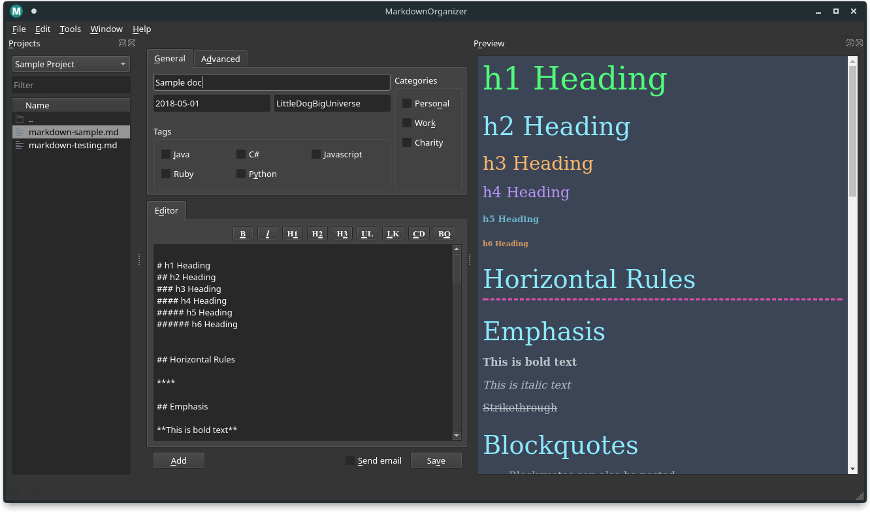Insert an H2 heading from the toolbar
This screenshot has height=512, width=870.
[317, 233]
